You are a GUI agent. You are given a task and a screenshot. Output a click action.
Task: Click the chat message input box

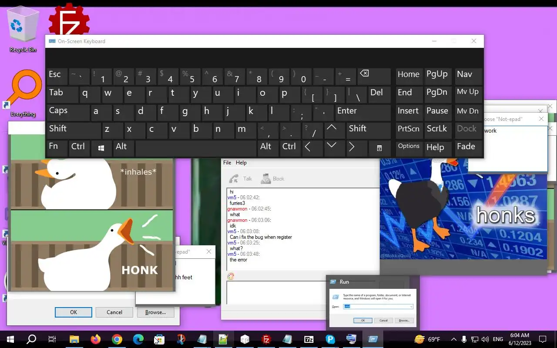[x=276, y=292]
